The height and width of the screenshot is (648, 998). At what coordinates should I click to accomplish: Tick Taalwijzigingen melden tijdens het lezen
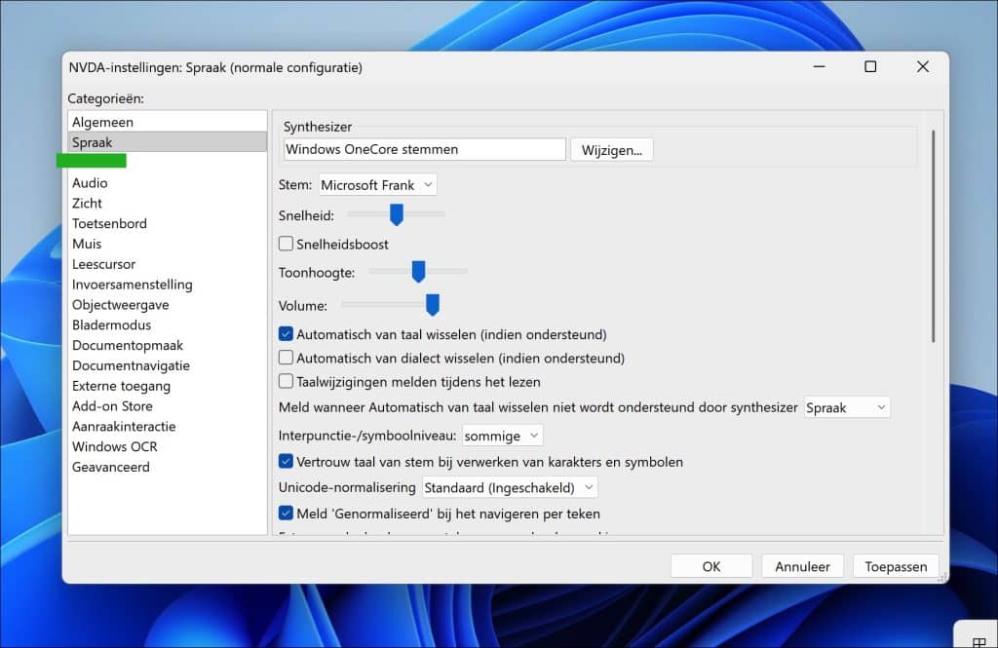[287, 382]
